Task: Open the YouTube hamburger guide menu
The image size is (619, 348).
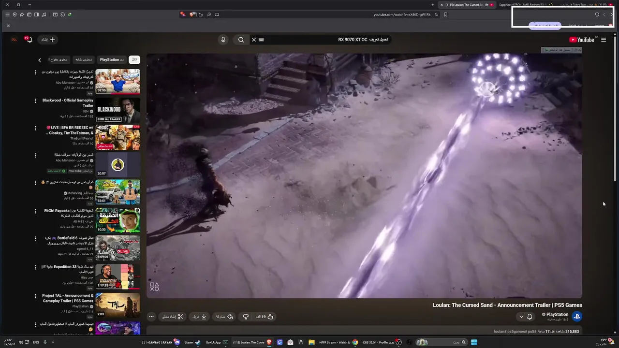Action: [604, 40]
